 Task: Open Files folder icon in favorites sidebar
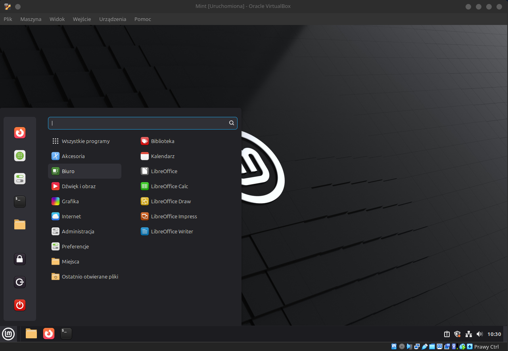tap(20, 225)
